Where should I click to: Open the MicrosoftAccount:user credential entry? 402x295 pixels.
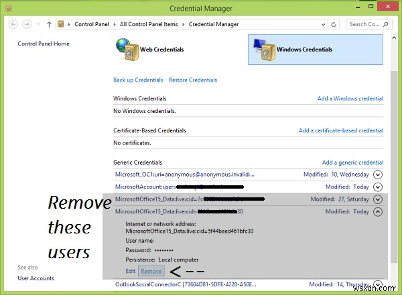180,187
